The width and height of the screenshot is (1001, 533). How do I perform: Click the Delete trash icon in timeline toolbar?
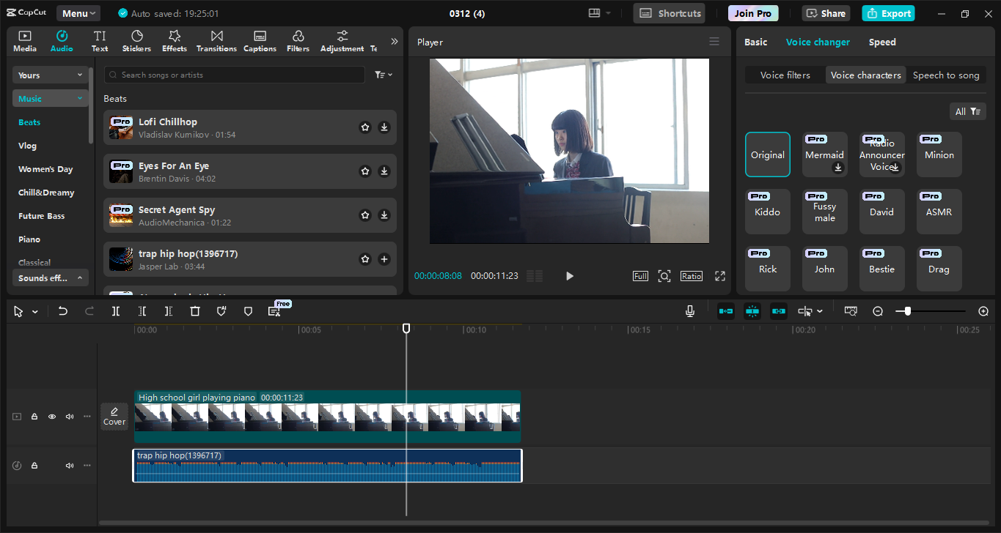pyautogui.click(x=195, y=311)
